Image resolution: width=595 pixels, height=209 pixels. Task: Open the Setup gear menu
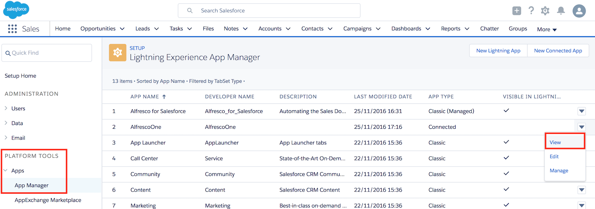(x=545, y=11)
